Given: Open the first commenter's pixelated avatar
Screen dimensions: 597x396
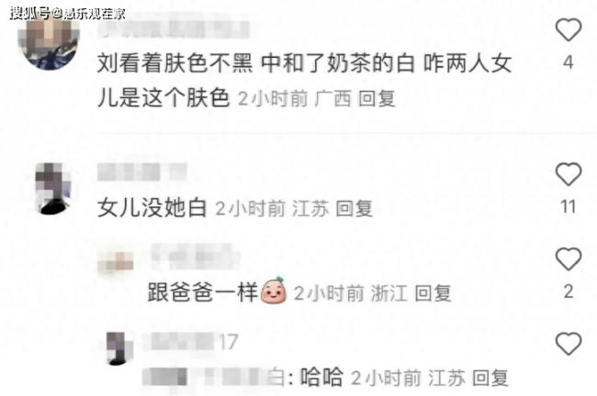Looking at the screenshot, I should click(x=49, y=44).
